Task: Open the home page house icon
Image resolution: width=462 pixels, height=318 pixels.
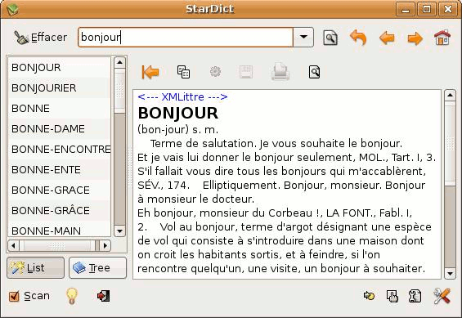Action: click(442, 38)
